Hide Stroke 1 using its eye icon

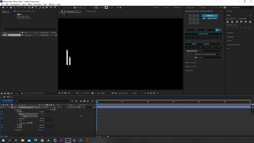[x=2, y=119]
